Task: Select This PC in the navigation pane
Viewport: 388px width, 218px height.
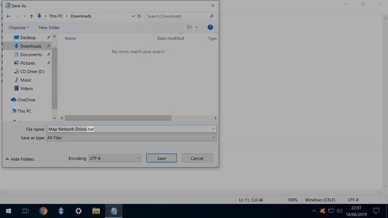Action: tap(24, 111)
